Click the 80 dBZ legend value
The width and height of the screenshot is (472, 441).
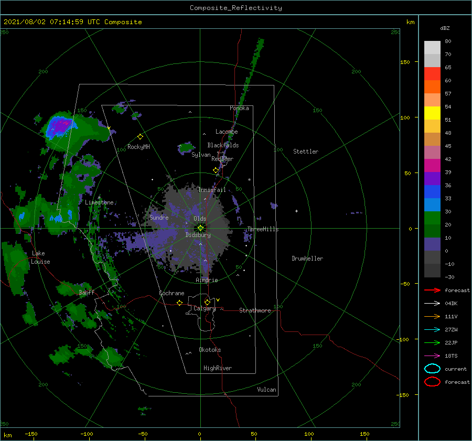pos(448,41)
